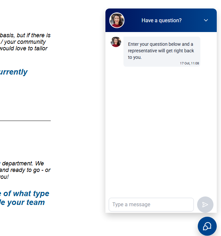Click the "Have a question?" header title

pos(161,20)
